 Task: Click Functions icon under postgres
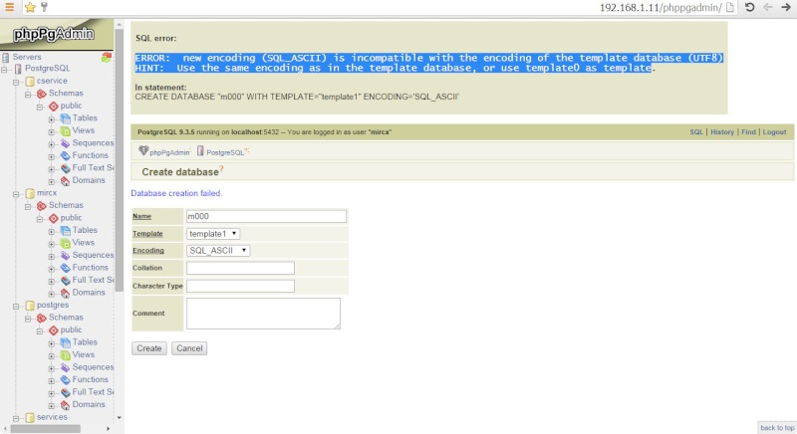point(65,379)
